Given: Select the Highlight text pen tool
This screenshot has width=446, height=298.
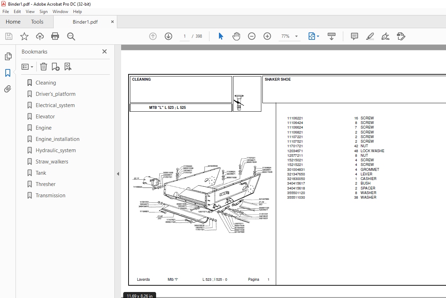Looking at the screenshot, I should point(370,36).
